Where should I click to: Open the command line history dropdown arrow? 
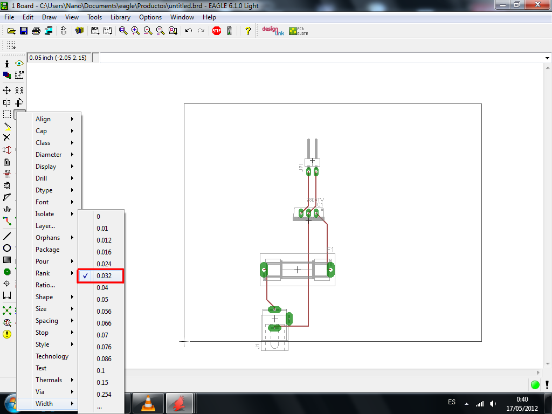(x=548, y=58)
